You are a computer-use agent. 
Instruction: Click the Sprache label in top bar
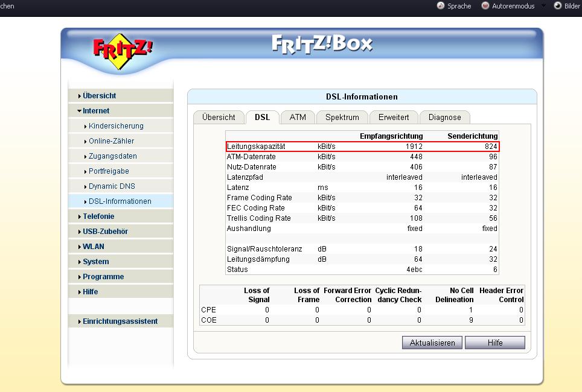(459, 6)
